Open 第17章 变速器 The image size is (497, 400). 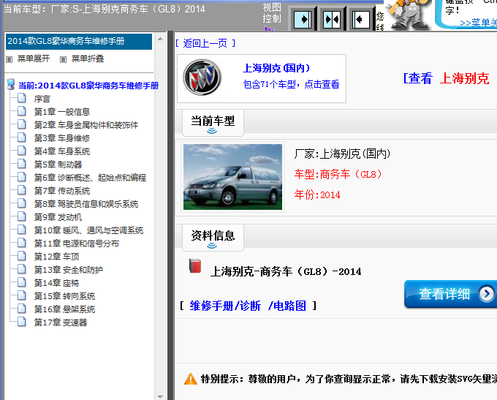61,322
